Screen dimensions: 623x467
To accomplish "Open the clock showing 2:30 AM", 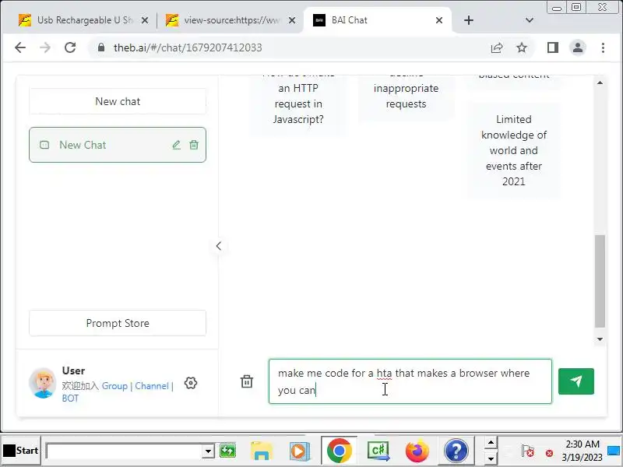I will tap(582, 451).
